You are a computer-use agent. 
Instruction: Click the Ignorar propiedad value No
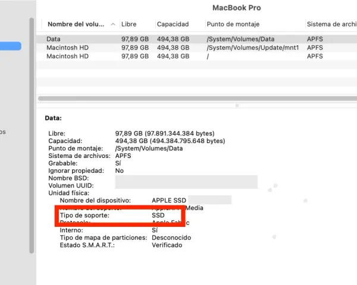coord(120,170)
